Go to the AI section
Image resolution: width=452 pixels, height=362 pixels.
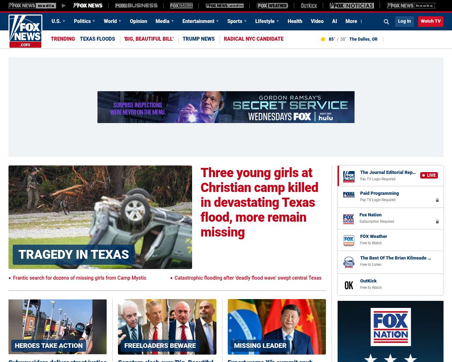click(x=334, y=21)
